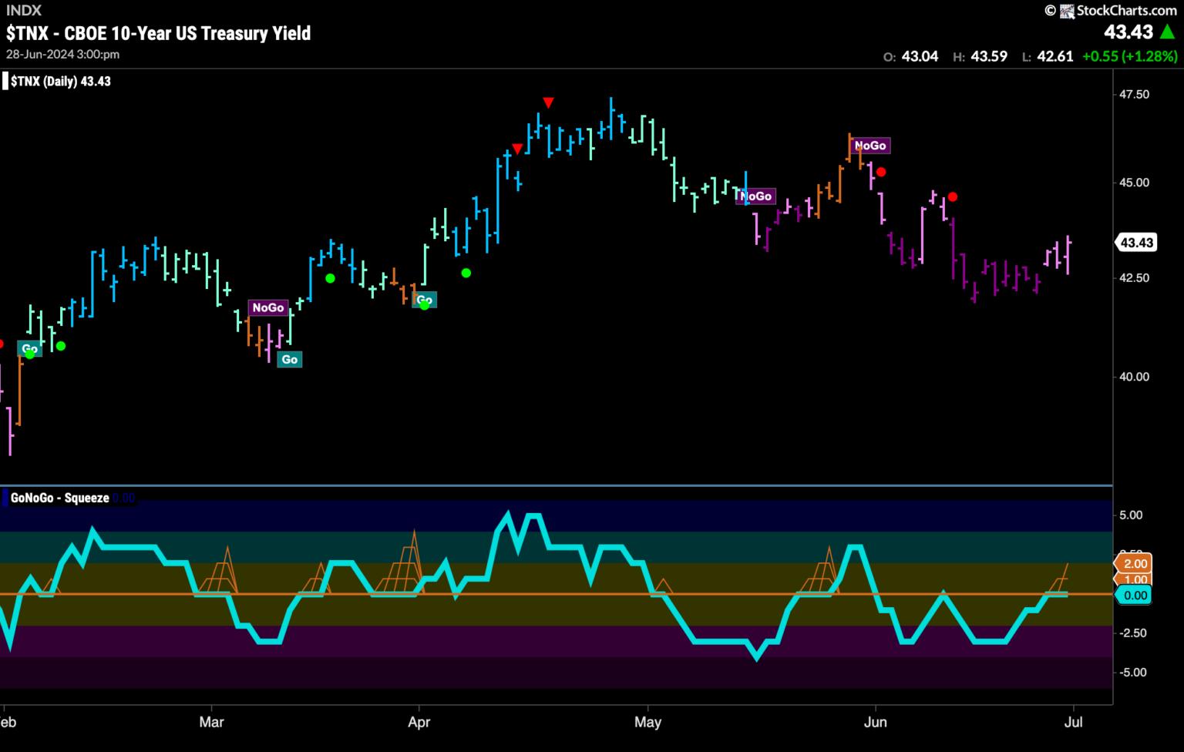The width and height of the screenshot is (1184, 752).
Task: Click the $TNX chart title text
Action: pyautogui.click(x=158, y=33)
